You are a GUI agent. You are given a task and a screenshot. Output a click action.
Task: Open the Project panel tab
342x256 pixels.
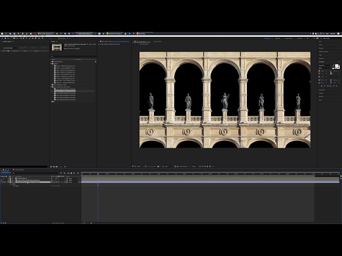coord(52,42)
